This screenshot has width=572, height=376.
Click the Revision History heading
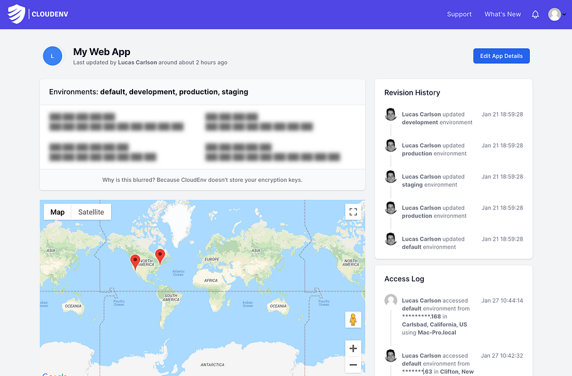[x=412, y=93]
